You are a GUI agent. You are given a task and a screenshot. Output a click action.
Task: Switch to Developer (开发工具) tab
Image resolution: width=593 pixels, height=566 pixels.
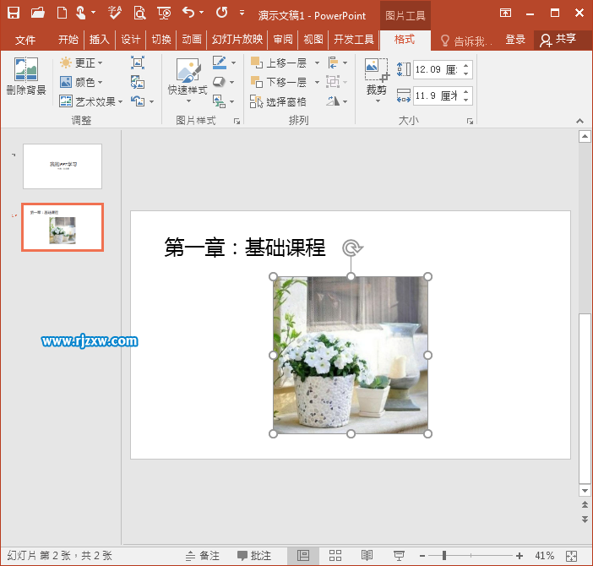[354, 40]
